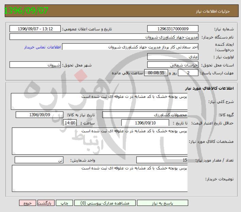
Task: Focus the تاریخ و ساعت اعلان عمومی field
Action: tap(35, 29)
